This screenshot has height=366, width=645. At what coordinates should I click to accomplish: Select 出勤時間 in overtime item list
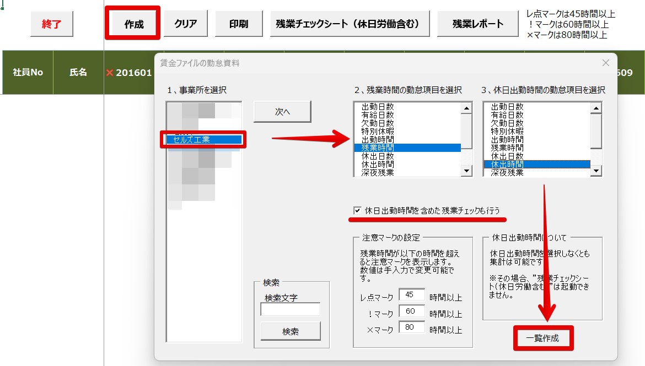[407, 140]
